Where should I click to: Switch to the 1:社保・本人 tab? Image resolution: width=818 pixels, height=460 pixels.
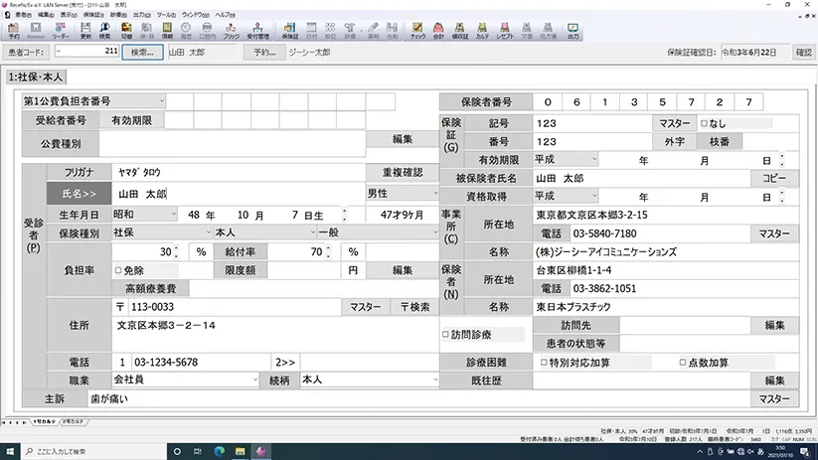pyautogui.click(x=37, y=77)
